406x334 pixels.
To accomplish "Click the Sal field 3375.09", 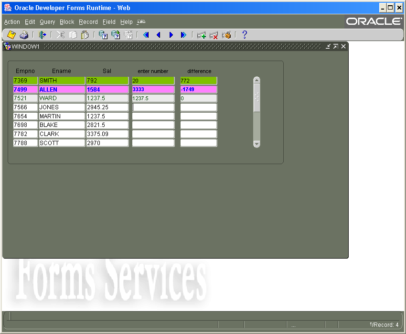I will tap(107, 134).
